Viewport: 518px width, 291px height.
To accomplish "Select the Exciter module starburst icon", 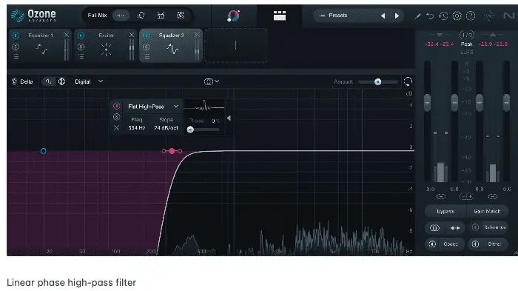I will tap(106, 50).
